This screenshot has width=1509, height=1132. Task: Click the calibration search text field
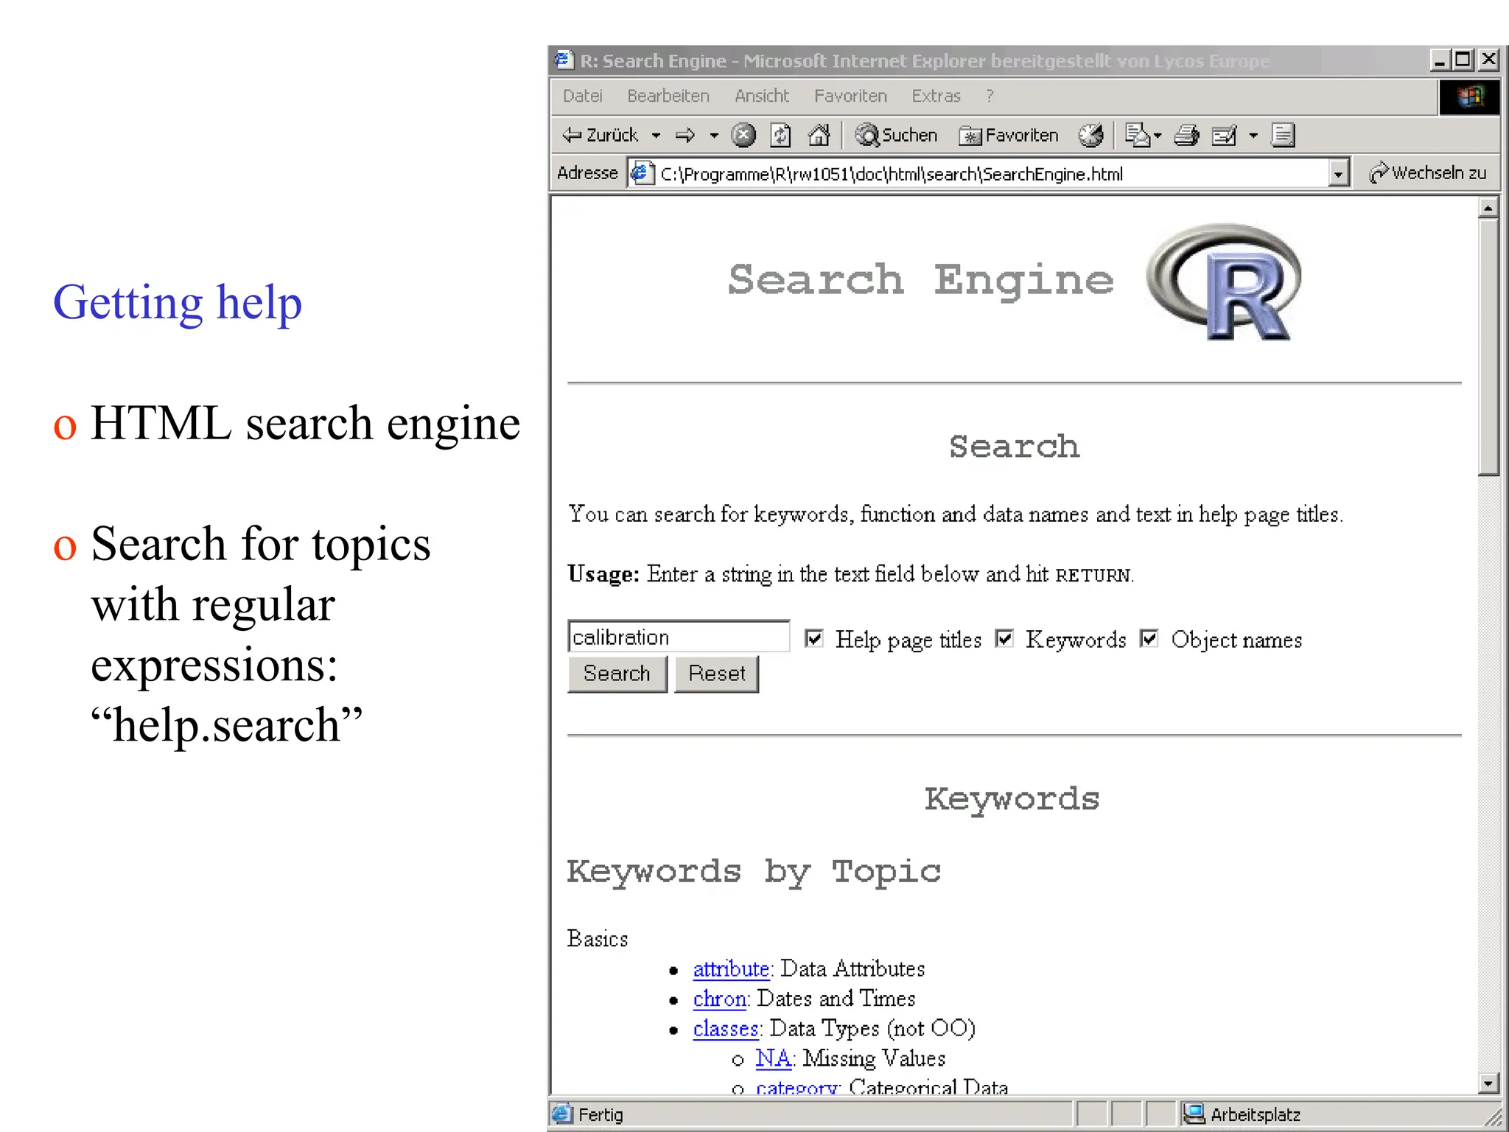click(x=678, y=637)
